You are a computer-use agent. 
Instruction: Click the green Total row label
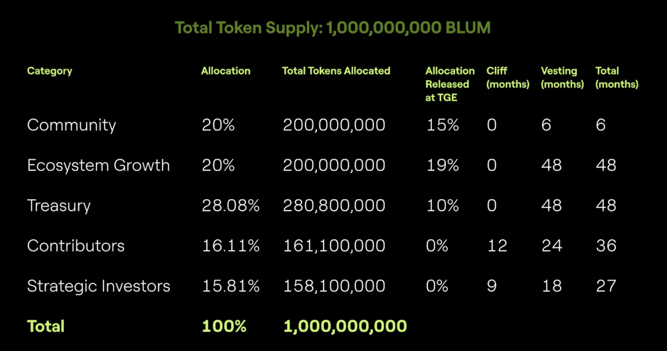(x=46, y=326)
